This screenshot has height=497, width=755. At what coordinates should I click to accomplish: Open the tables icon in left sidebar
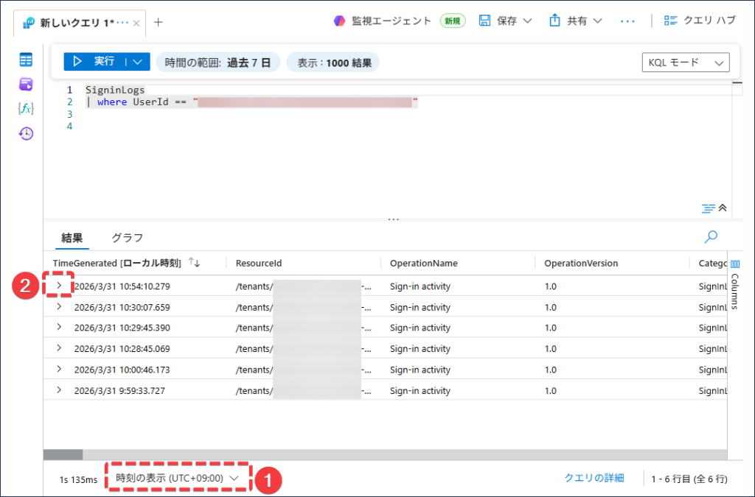tap(26, 60)
